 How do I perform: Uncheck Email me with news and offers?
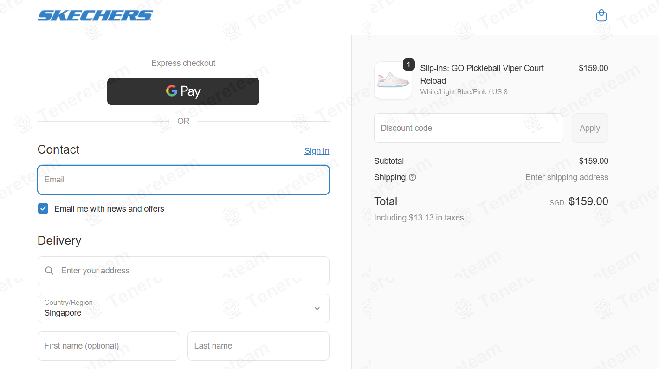pos(43,209)
